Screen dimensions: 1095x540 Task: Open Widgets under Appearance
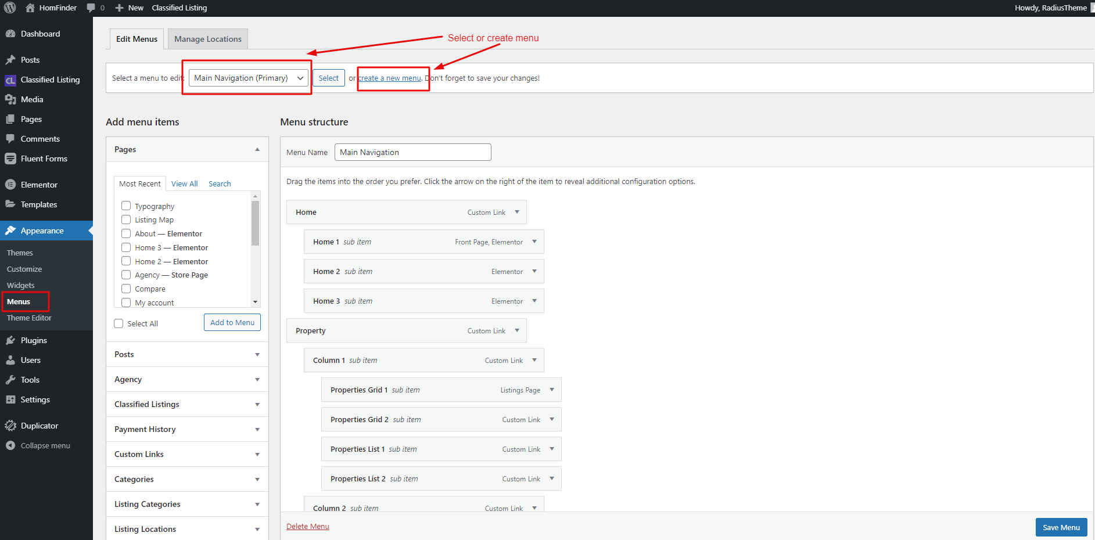(21, 285)
